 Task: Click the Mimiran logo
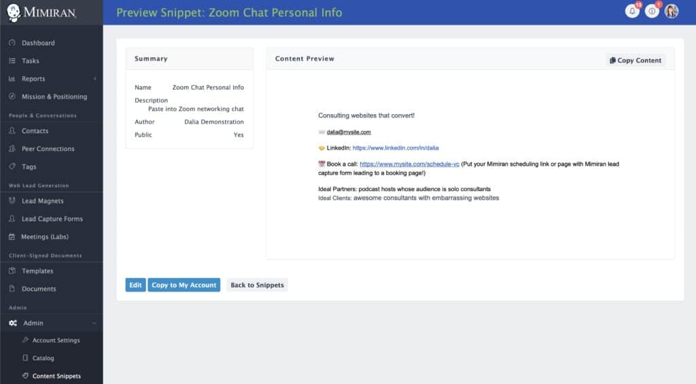(x=42, y=12)
